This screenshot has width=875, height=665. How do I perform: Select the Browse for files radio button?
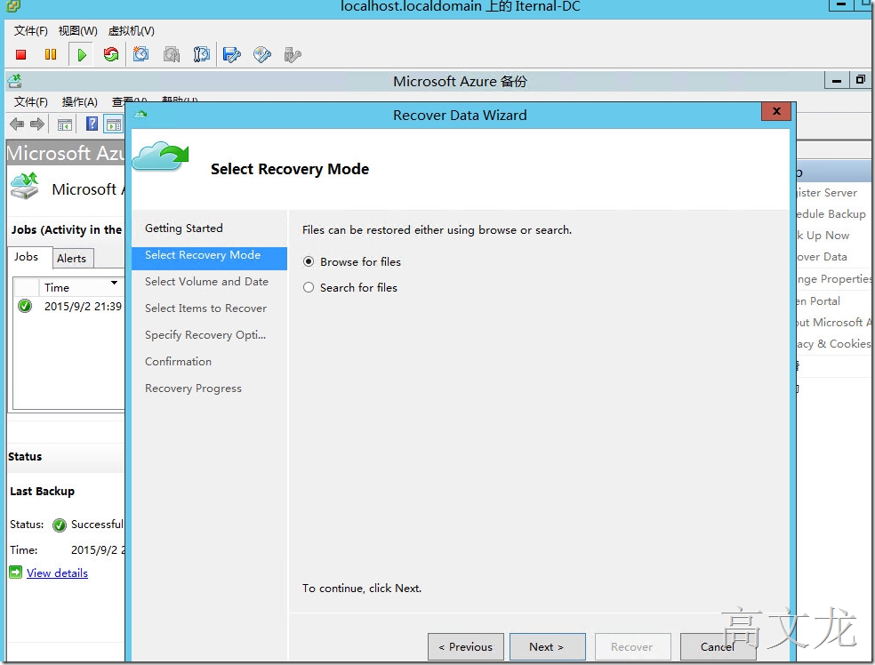point(309,261)
